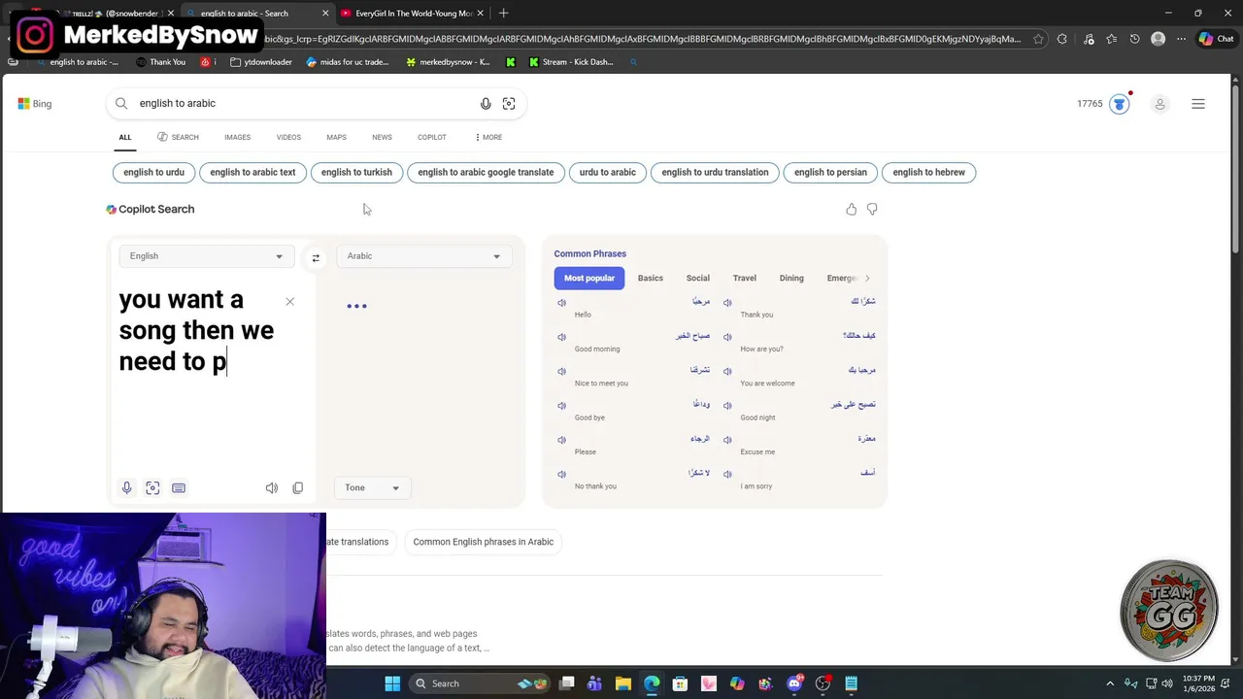Select Social phrases category
The width and height of the screenshot is (1243, 699).
[698, 278]
